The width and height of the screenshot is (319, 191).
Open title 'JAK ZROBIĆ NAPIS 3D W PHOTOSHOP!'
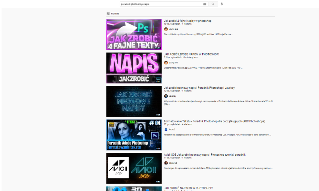(x=189, y=188)
